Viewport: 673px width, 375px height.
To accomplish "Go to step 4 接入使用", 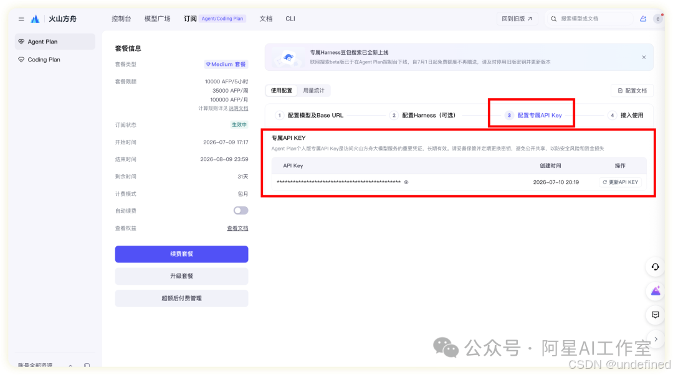I will pyautogui.click(x=626, y=115).
